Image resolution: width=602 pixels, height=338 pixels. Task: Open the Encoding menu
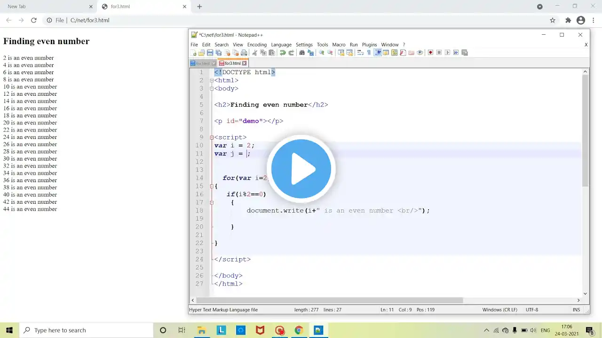click(x=257, y=45)
